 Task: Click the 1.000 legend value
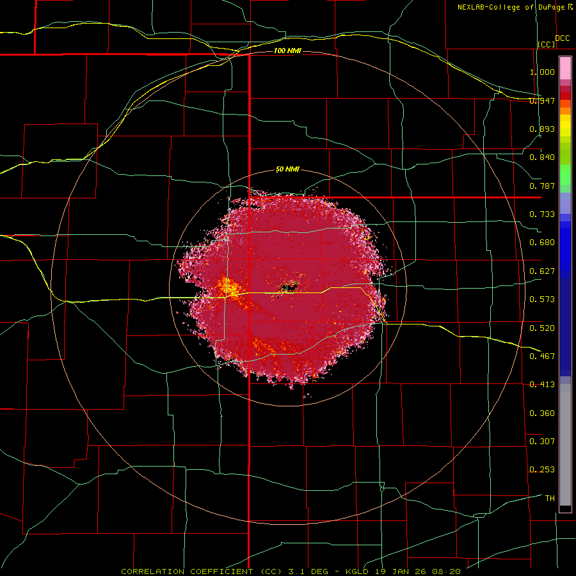point(542,72)
